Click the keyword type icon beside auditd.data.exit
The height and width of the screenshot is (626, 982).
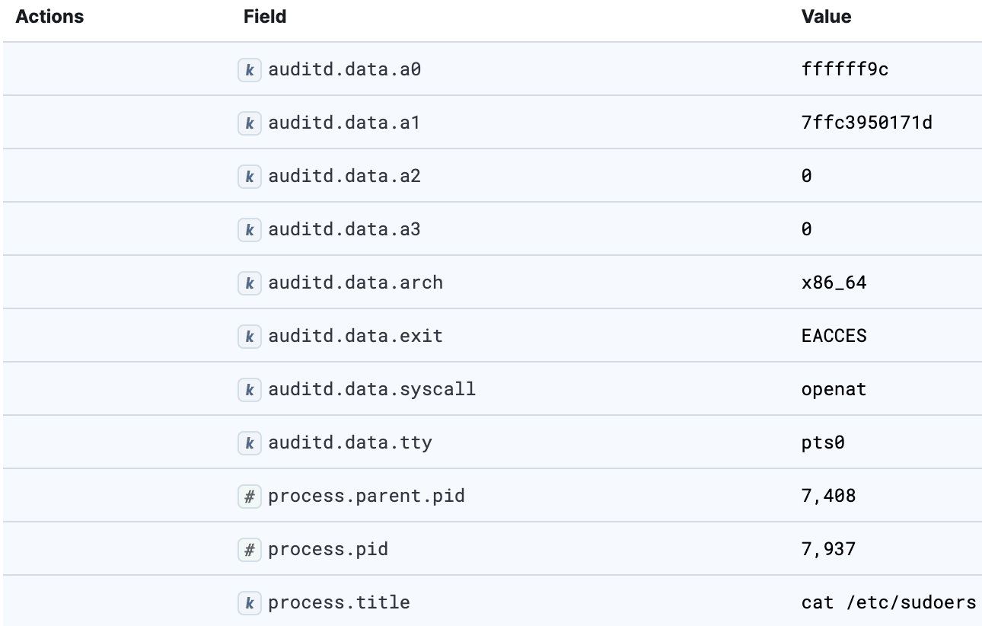coord(250,336)
